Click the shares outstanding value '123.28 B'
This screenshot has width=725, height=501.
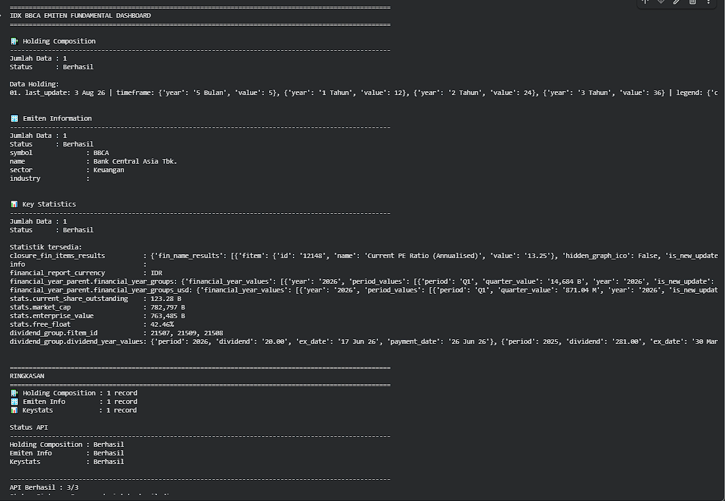(x=166, y=299)
